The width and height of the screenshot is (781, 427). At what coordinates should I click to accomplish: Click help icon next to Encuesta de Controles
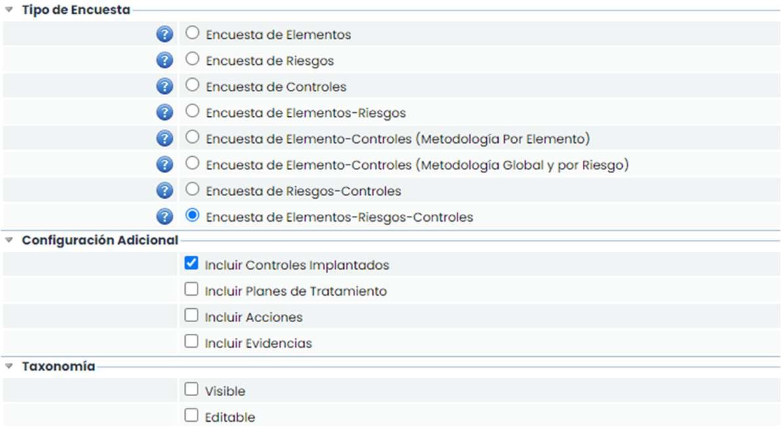[x=165, y=87]
